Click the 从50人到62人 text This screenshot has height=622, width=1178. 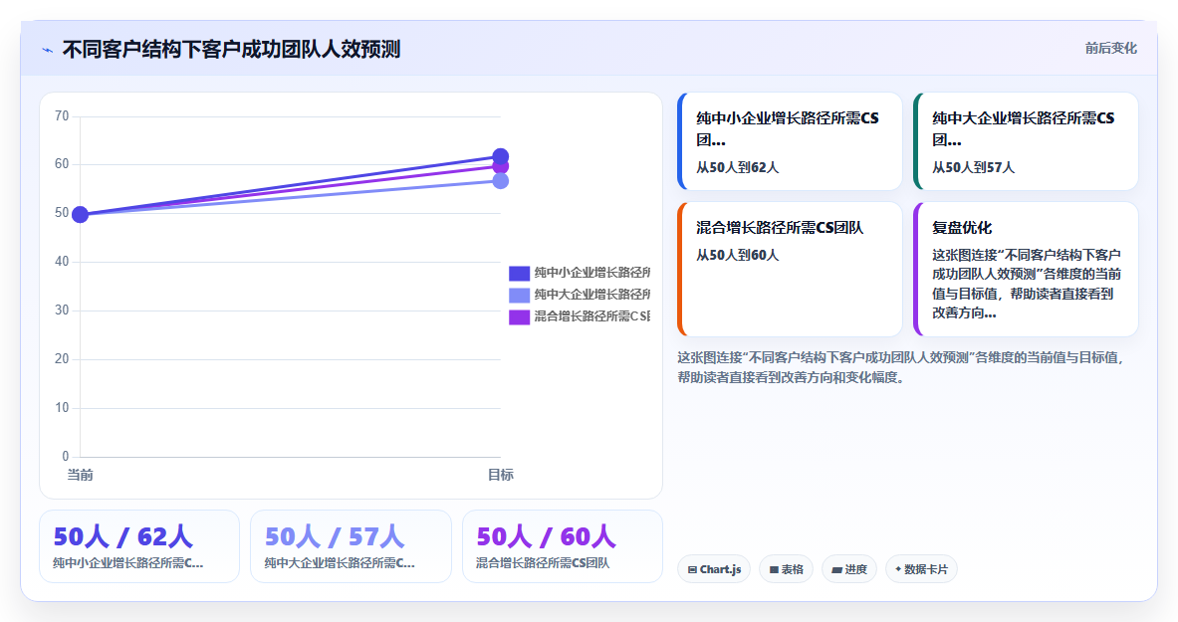pyautogui.click(x=737, y=167)
